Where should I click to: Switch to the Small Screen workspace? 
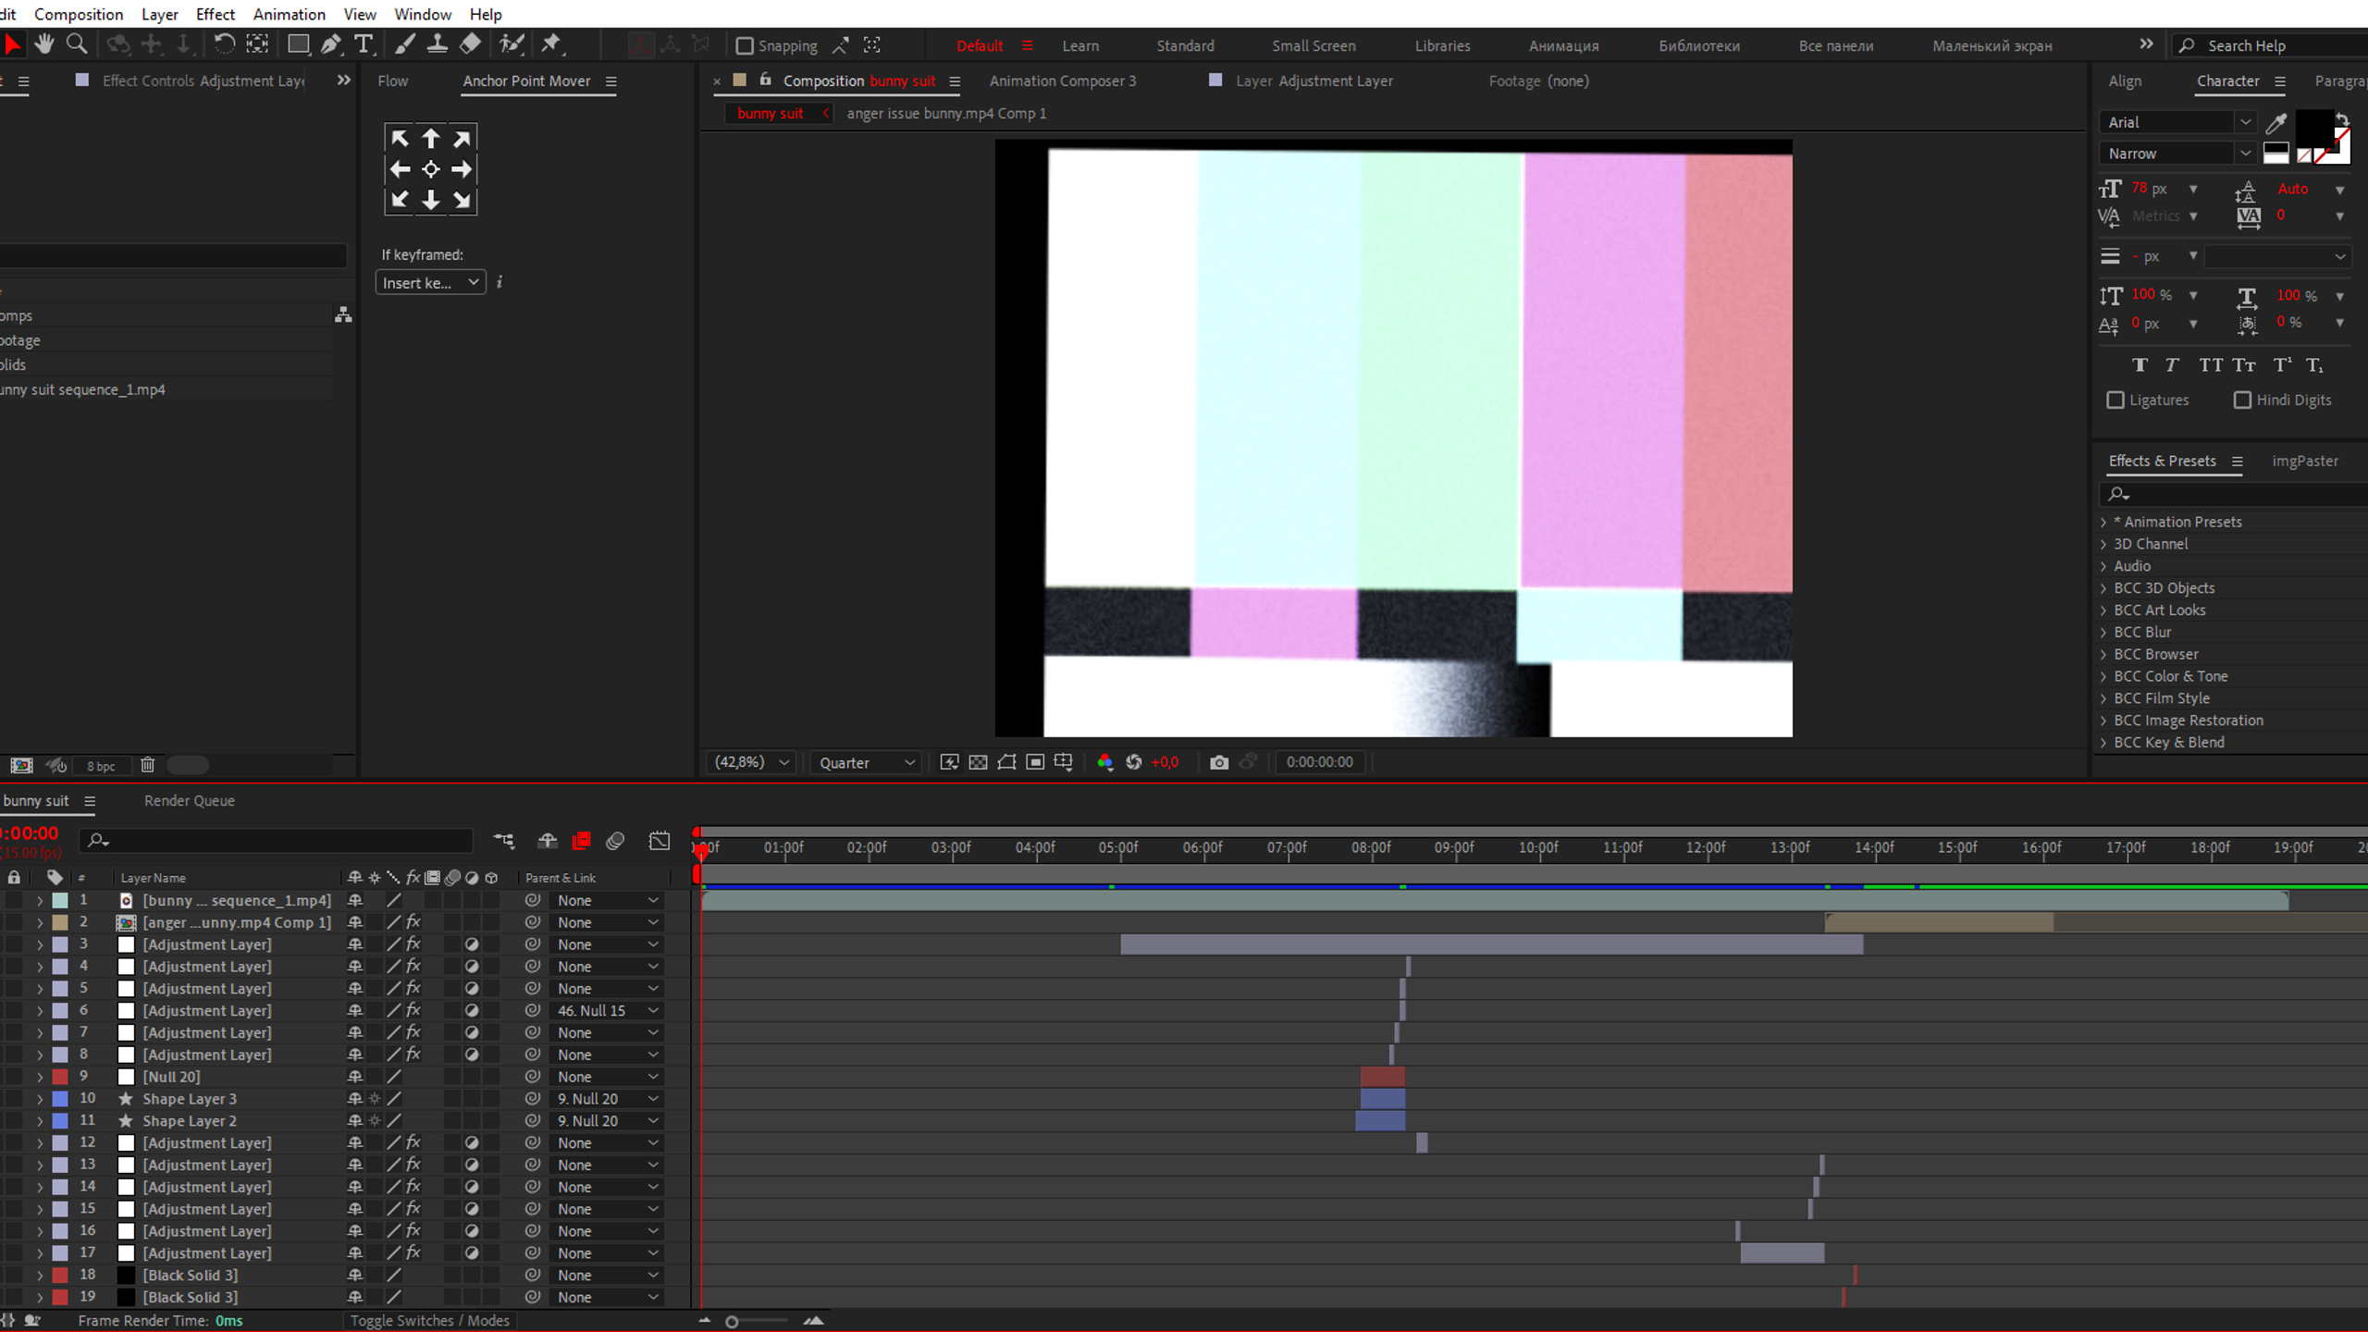click(x=1313, y=45)
